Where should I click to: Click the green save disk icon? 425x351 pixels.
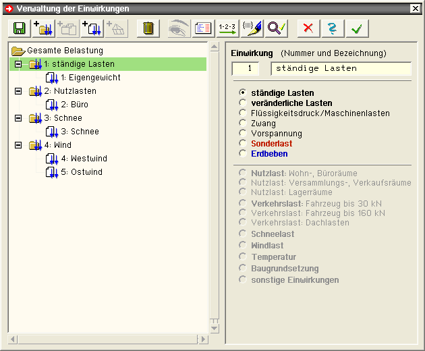(x=18, y=28)
